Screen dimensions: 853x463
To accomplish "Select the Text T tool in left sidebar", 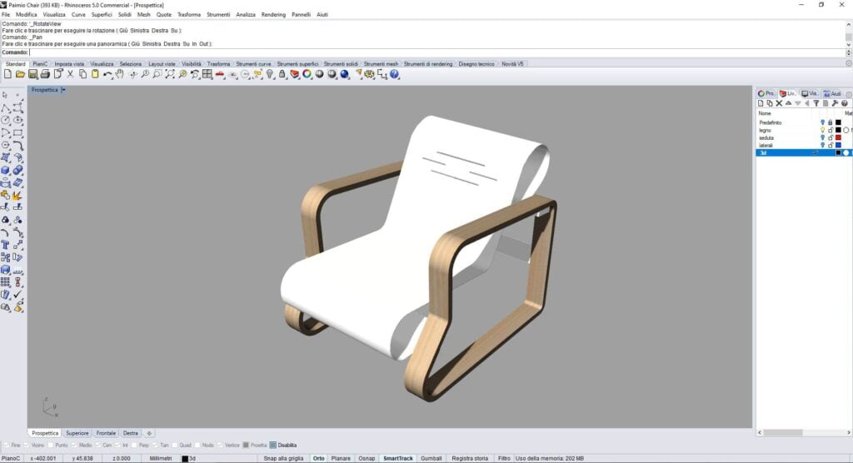I will pos(6,245).
